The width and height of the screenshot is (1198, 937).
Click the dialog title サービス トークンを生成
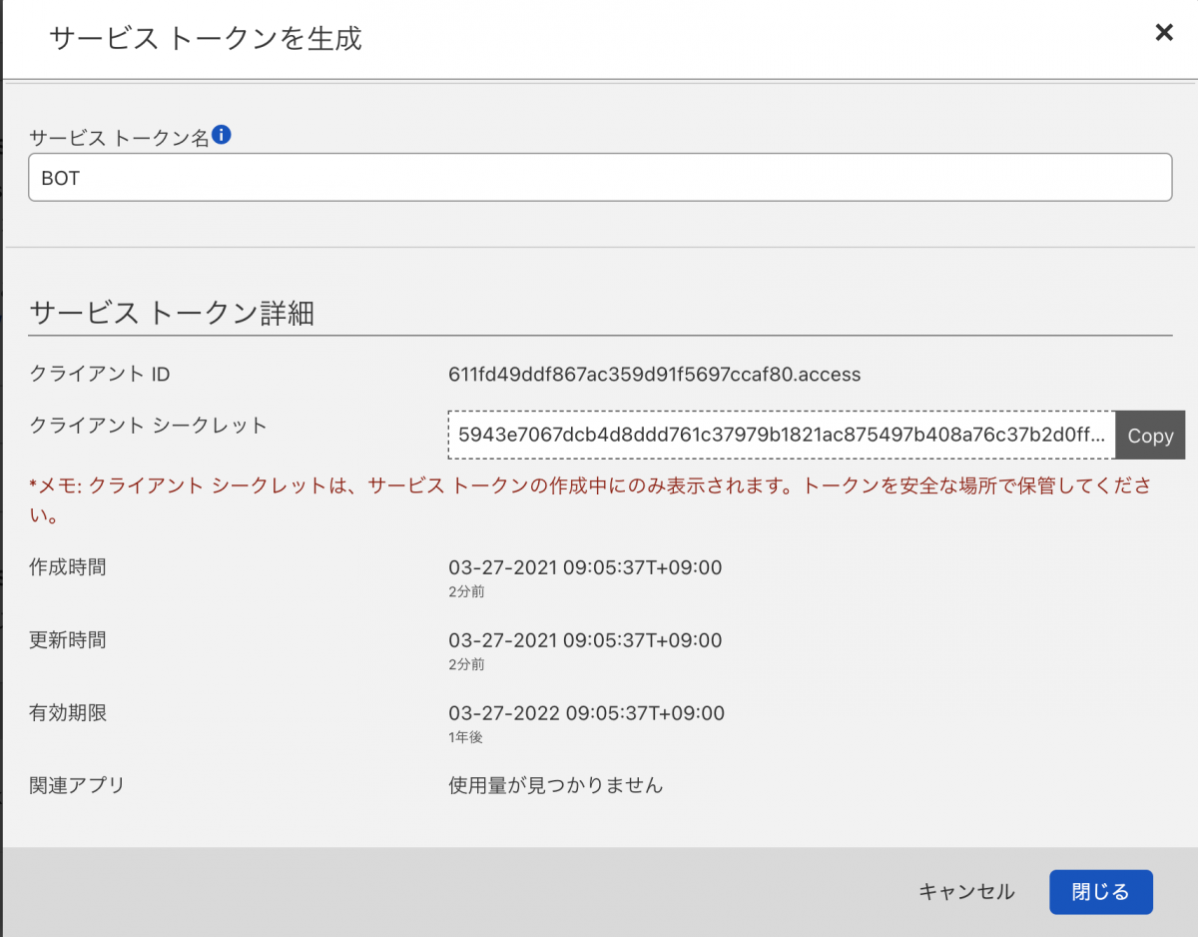click(205, 39)
